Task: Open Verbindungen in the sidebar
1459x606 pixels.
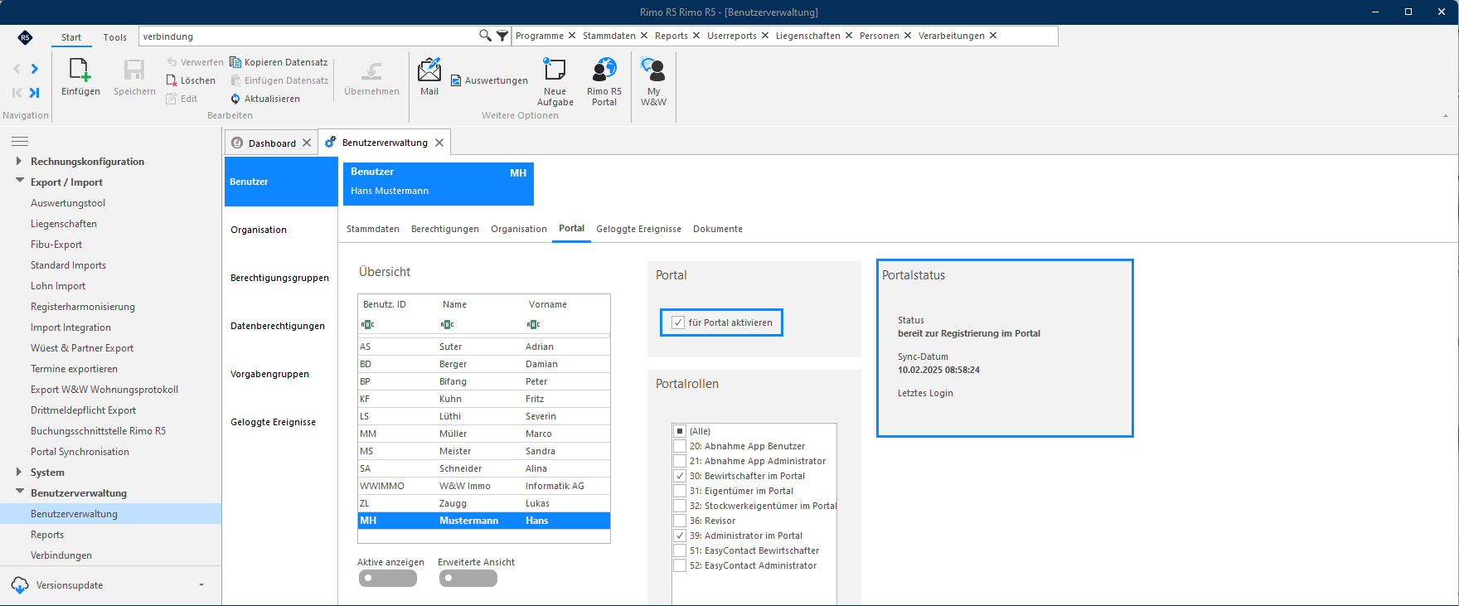Action: (61, 555)
